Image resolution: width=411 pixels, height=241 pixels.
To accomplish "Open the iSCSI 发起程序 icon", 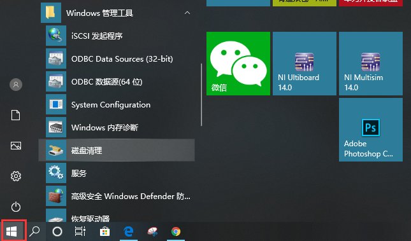I will 56,36.
